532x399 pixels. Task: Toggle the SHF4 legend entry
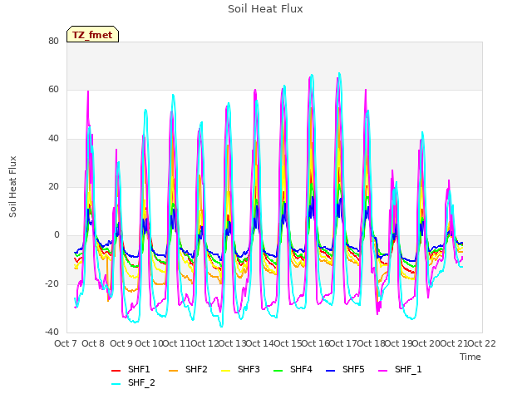click(293, 369)
